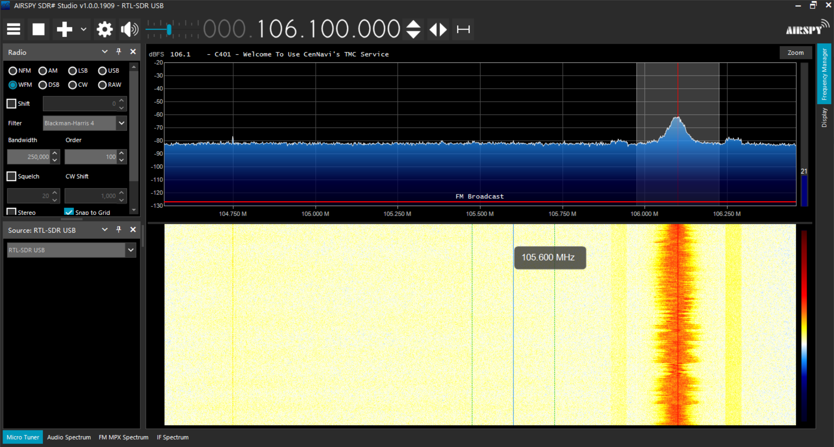Viewport: 834px width, 447px height.
Task: Increase CW Shift 1,000 stepper
Action: point(122,192)
